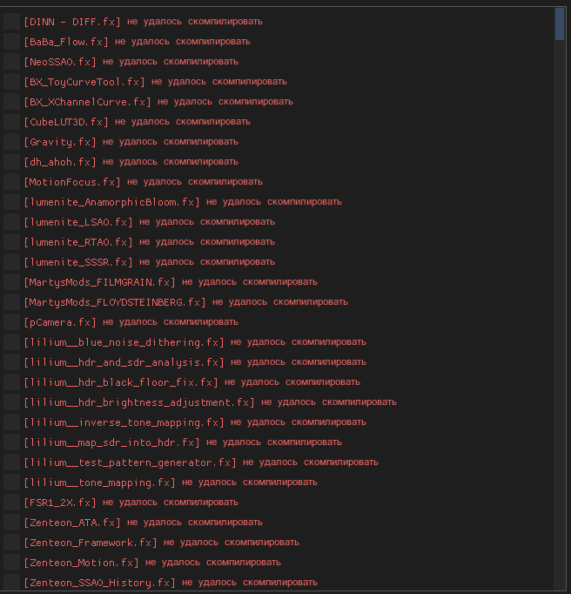Image resolution: width=571 pixels, height=594 pixels.
Task: Toggle the checkbox for DINN - DIFF.fx
Action: click(11, 21)
